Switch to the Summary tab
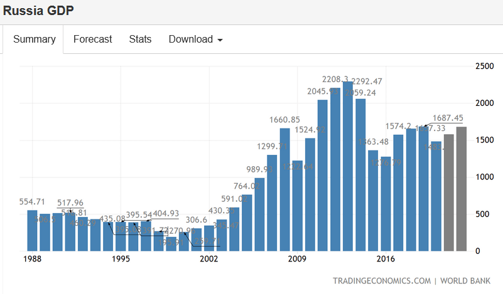503x294 pixels. 35,39
